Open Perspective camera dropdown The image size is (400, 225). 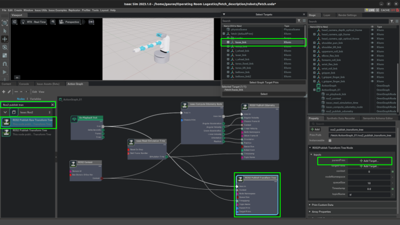click(x=70, y=22)
